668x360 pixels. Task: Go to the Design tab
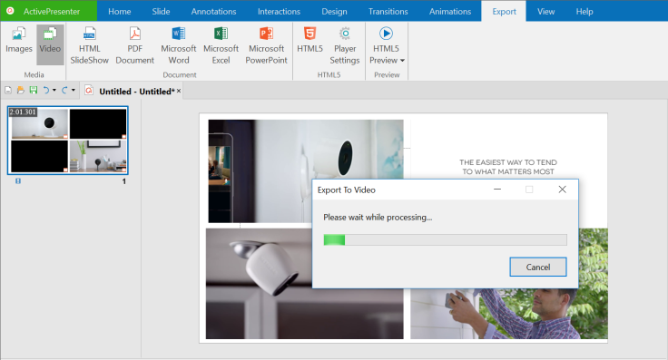334,12
